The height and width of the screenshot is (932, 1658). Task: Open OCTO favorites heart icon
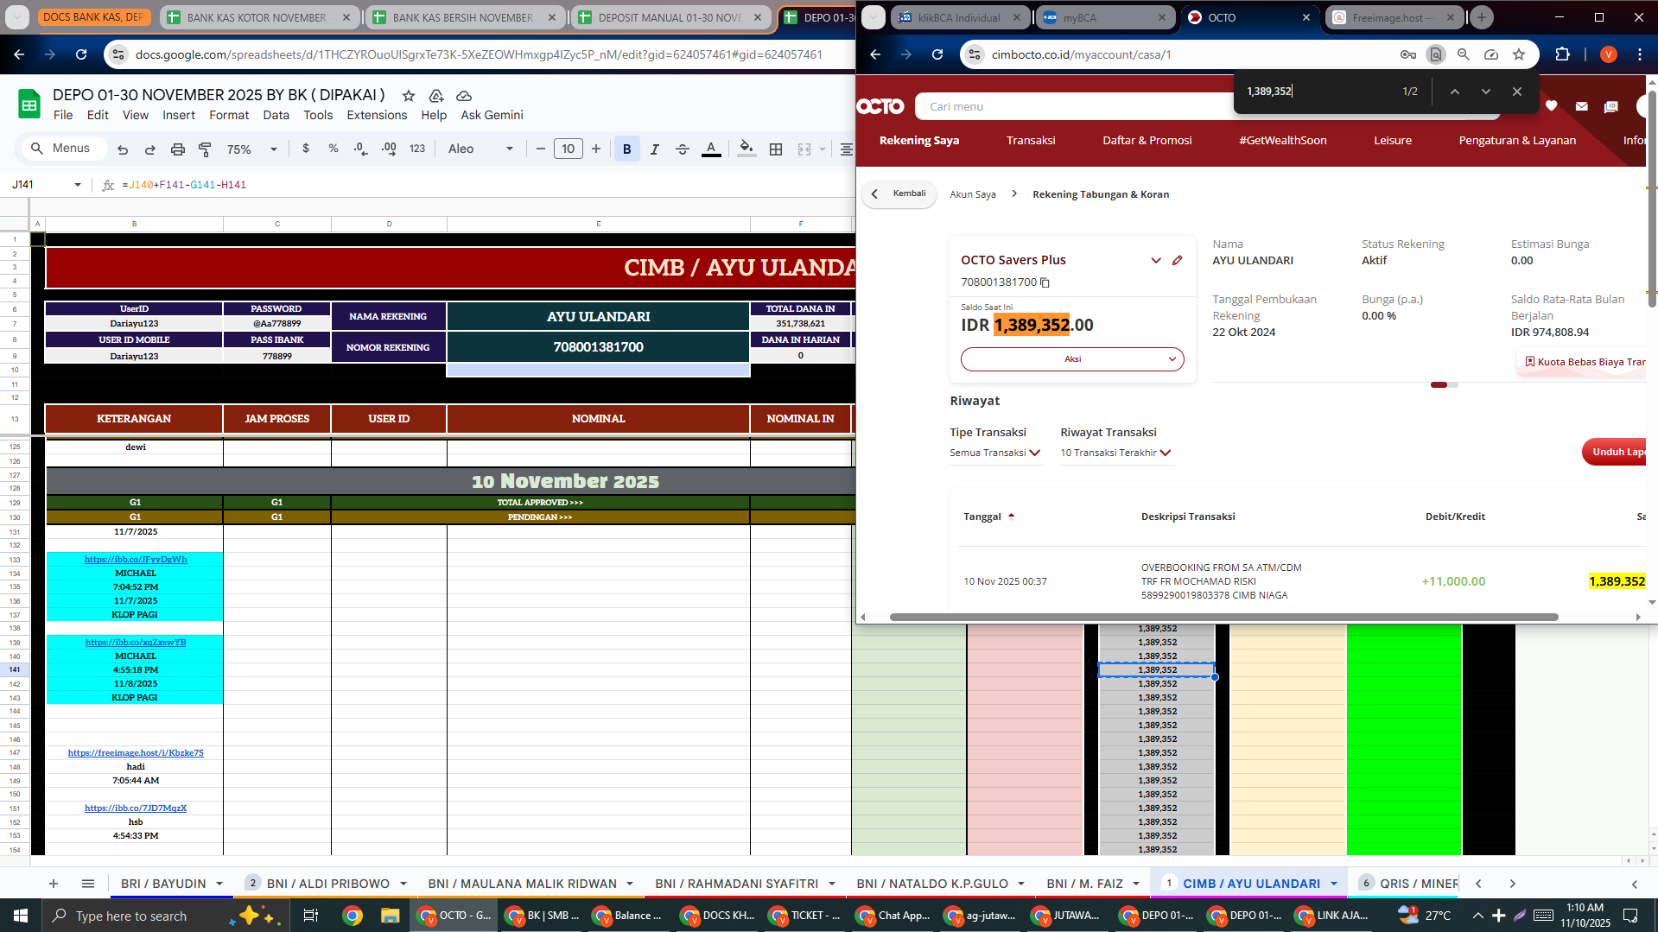[1552, 106]
